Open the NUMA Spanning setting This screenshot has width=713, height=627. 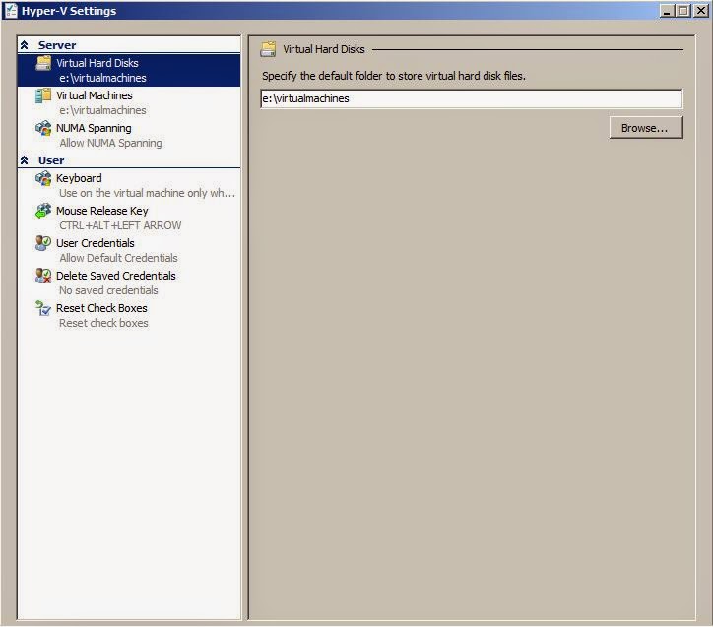(x=129, y=136)
